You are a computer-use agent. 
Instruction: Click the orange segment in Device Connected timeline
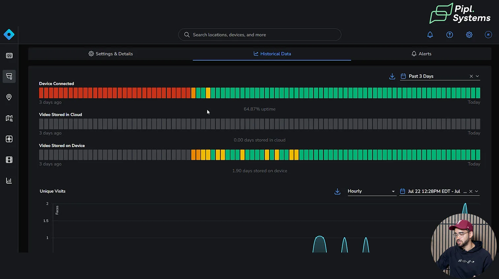coord(193,93)
